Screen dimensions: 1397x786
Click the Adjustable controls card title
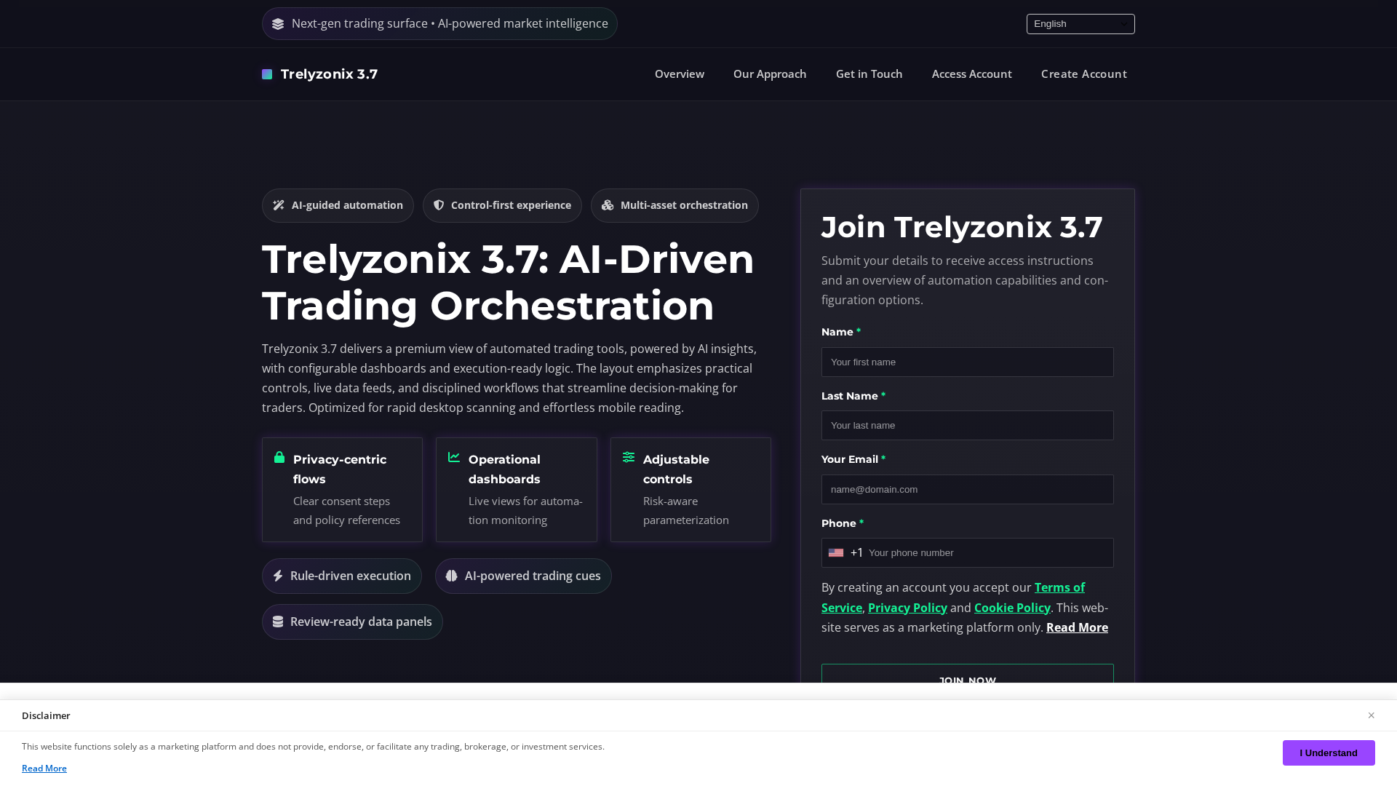[x=676, y=469]
